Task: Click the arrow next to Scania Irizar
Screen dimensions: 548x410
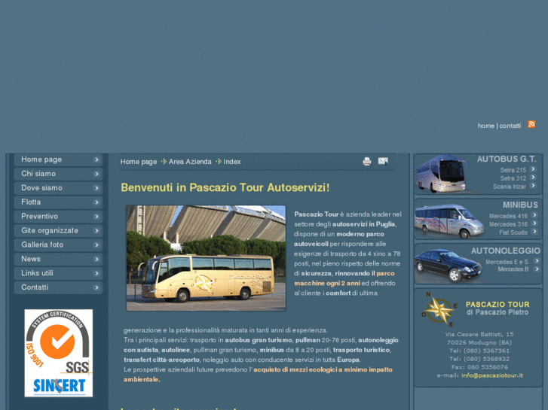Action: [533, 186]
